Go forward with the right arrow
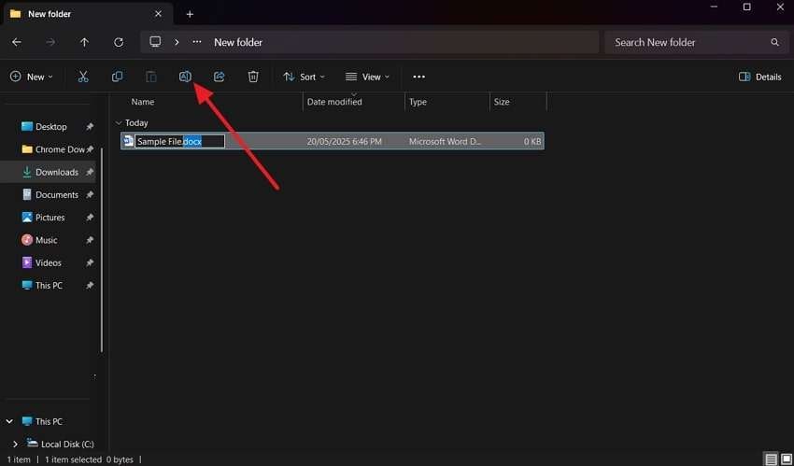 (x=50, y=43)
